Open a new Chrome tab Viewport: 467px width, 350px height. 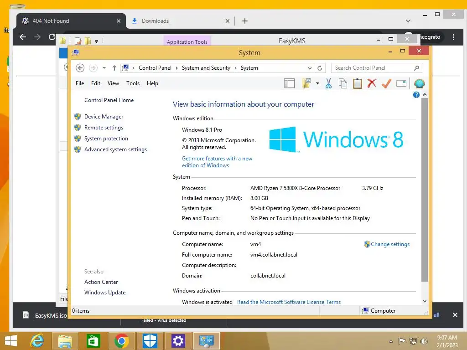[244, 21]
